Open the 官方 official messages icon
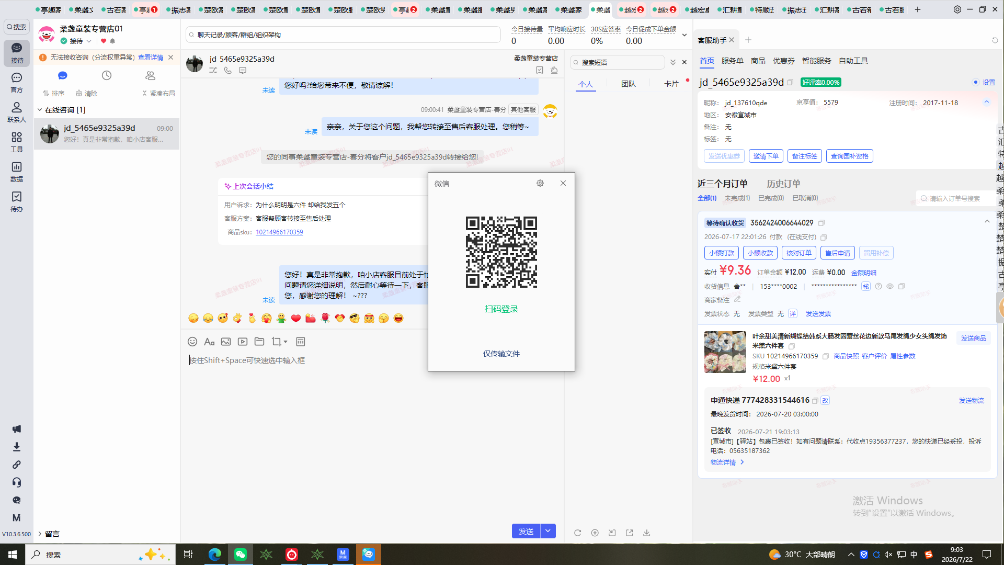The width and height of the screenshot is (1004, 565). click(17, 83)
